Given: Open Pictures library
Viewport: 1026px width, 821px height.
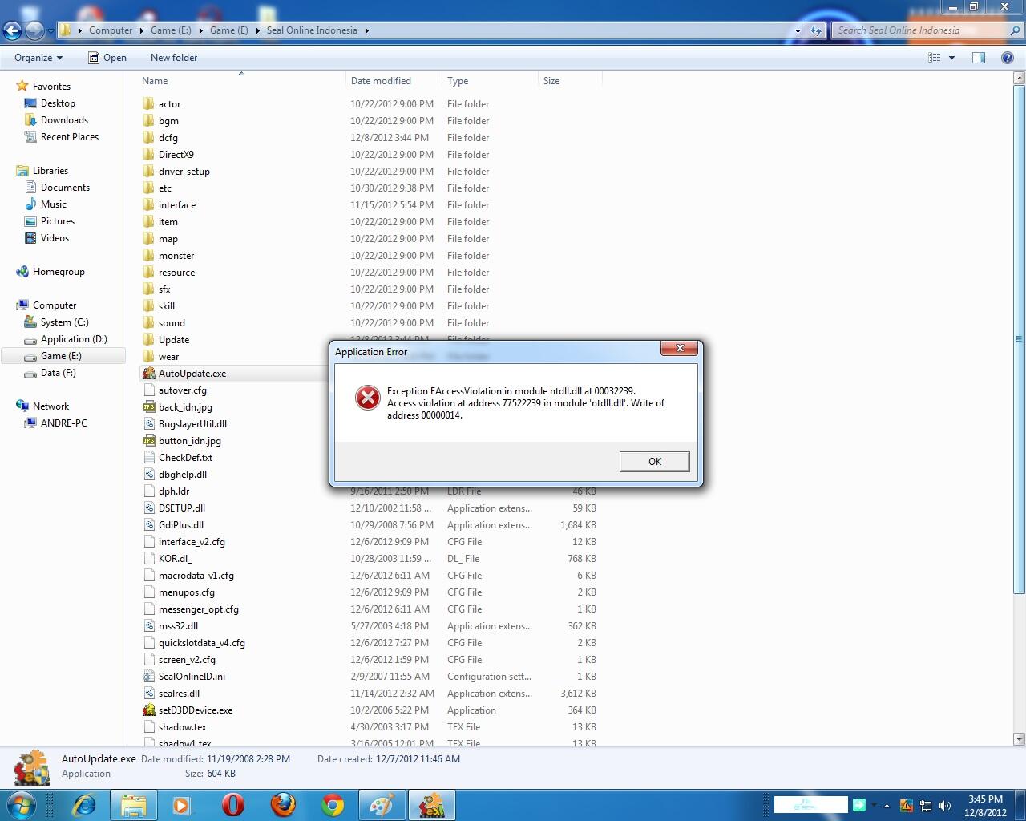Looking at the screenshot, I should (x=58, y=221).
